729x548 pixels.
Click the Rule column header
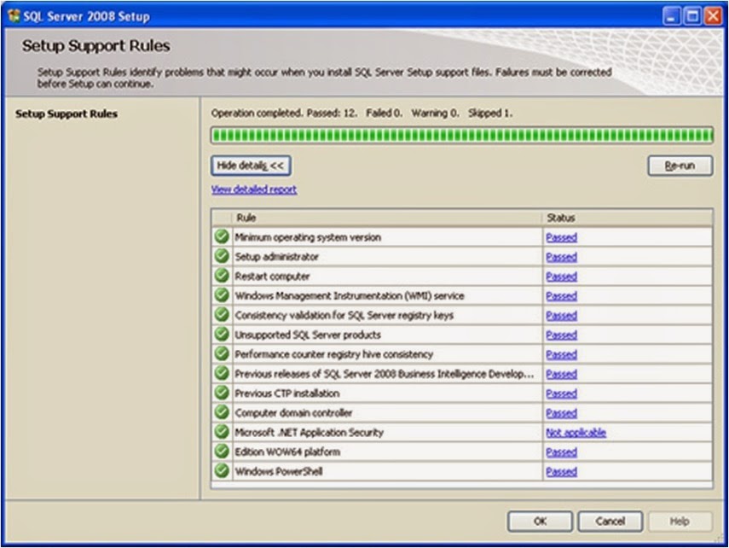coord(387,218)
